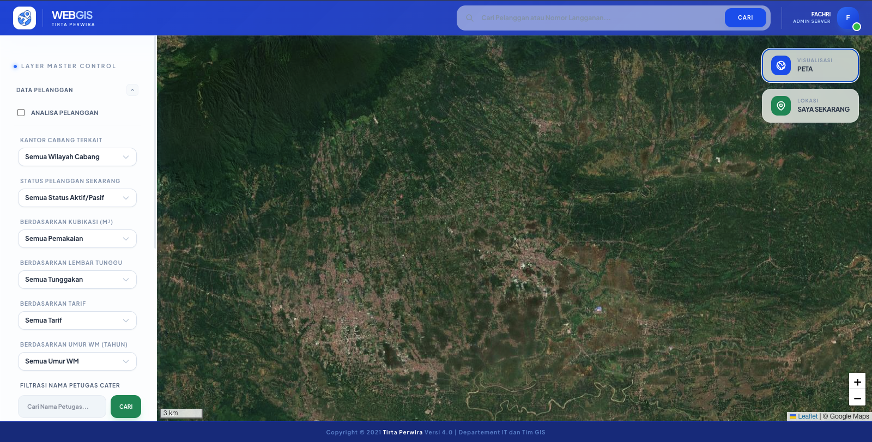
Task: Click the blue CARI button in header
Action: (x=746, y=18)
